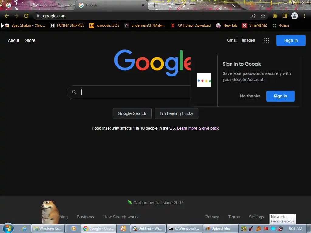Open the VineMEMZ bookmark
The image size is (311, 233).
[x=255, y=25]
